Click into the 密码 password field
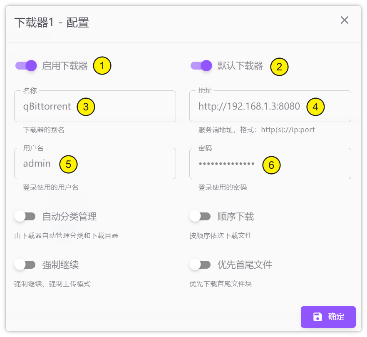The width and height of the screenshot is (367, 337). coord(227,164)
